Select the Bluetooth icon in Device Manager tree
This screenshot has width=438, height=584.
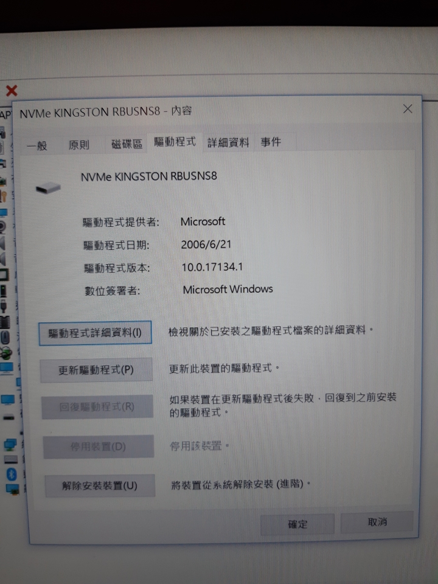12,474
